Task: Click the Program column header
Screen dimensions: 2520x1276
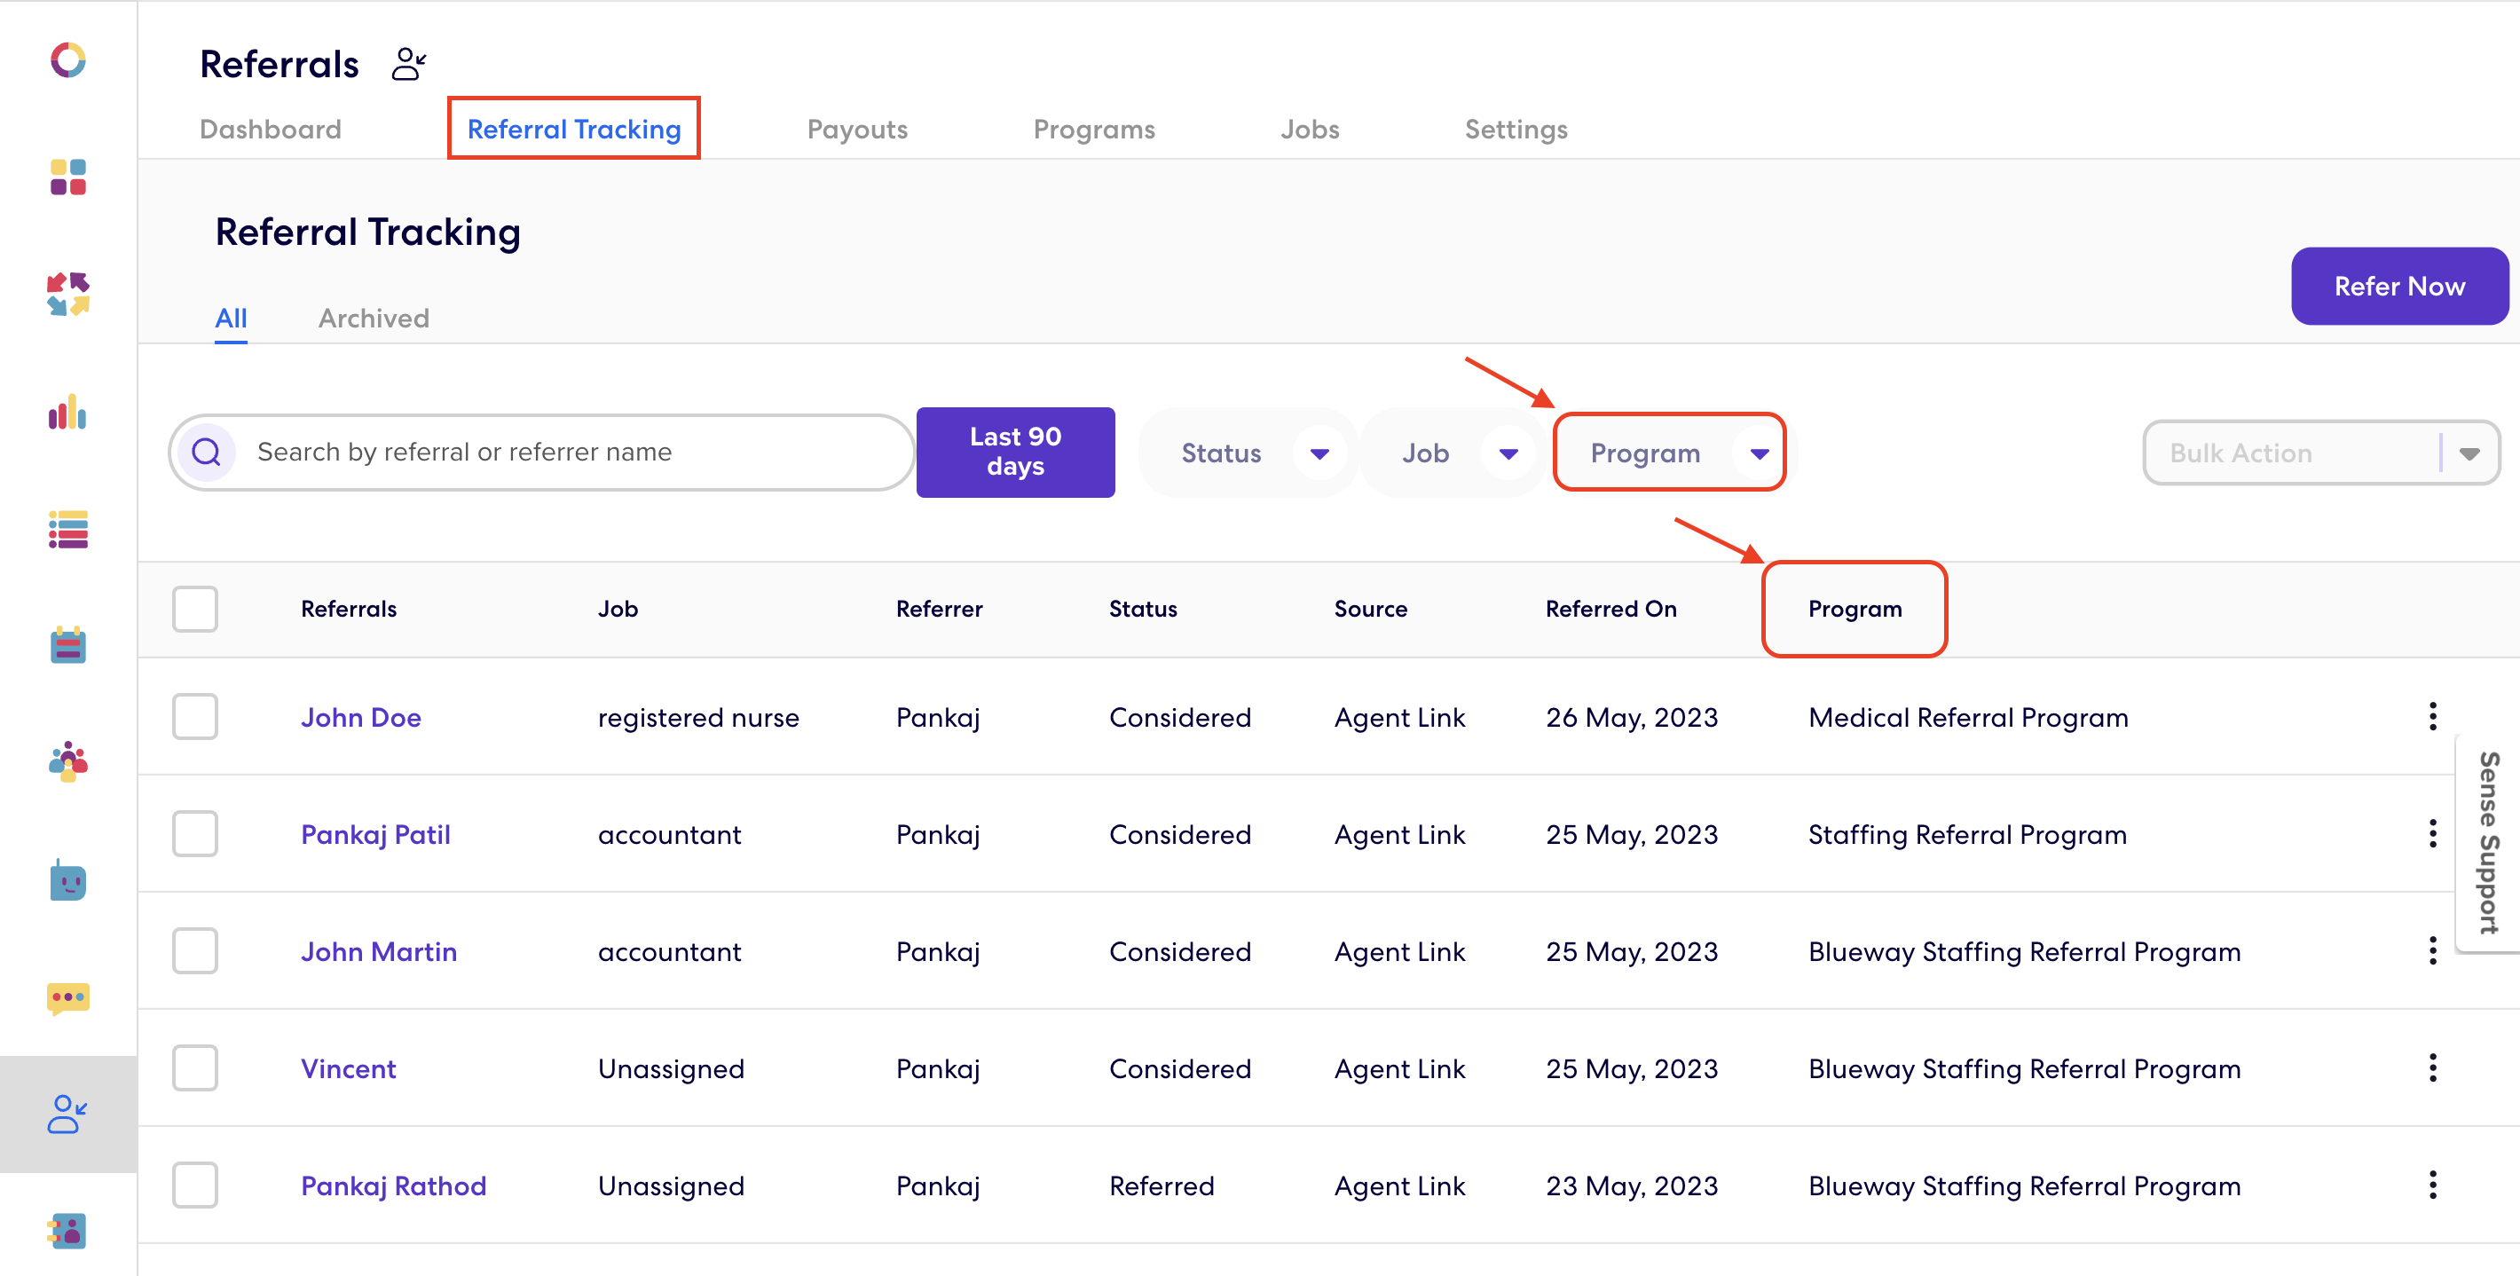Action: pos(1855,609)
